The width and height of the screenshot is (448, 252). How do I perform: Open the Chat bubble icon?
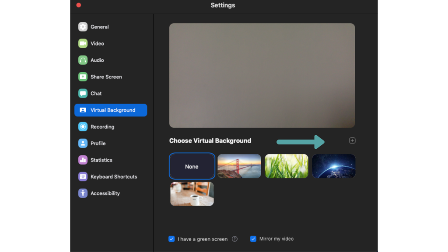[x=83, y=93]
